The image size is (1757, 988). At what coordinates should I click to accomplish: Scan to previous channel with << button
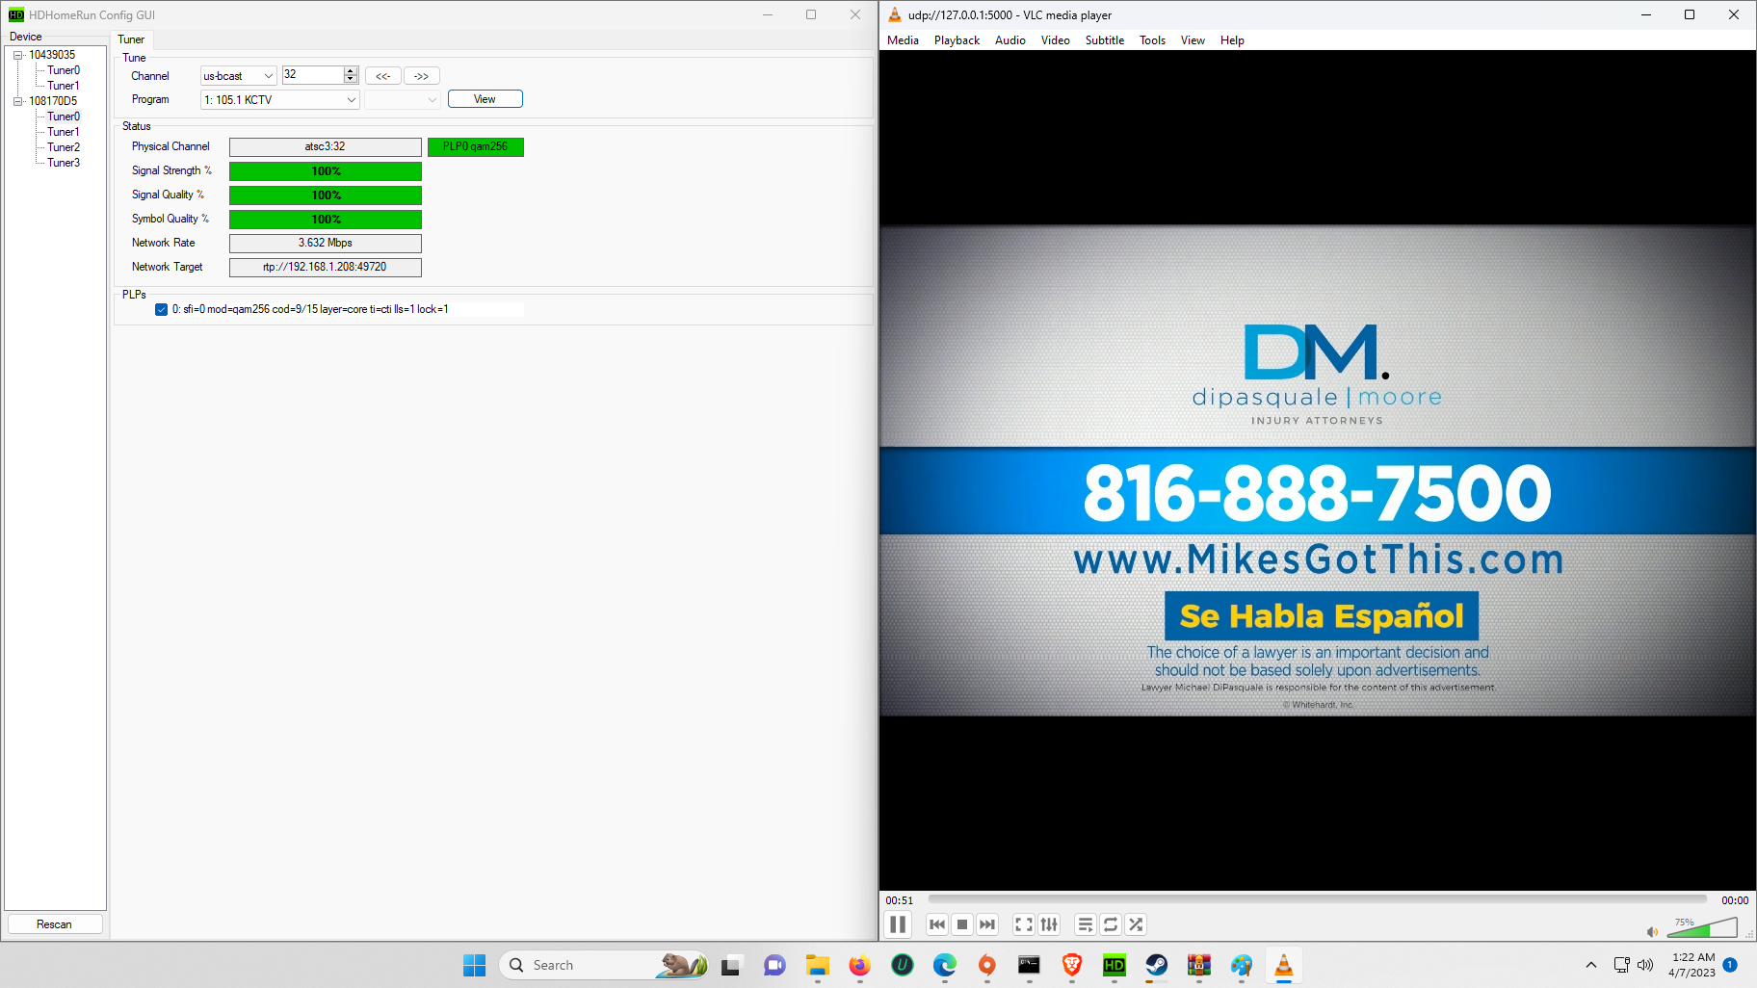382,76
